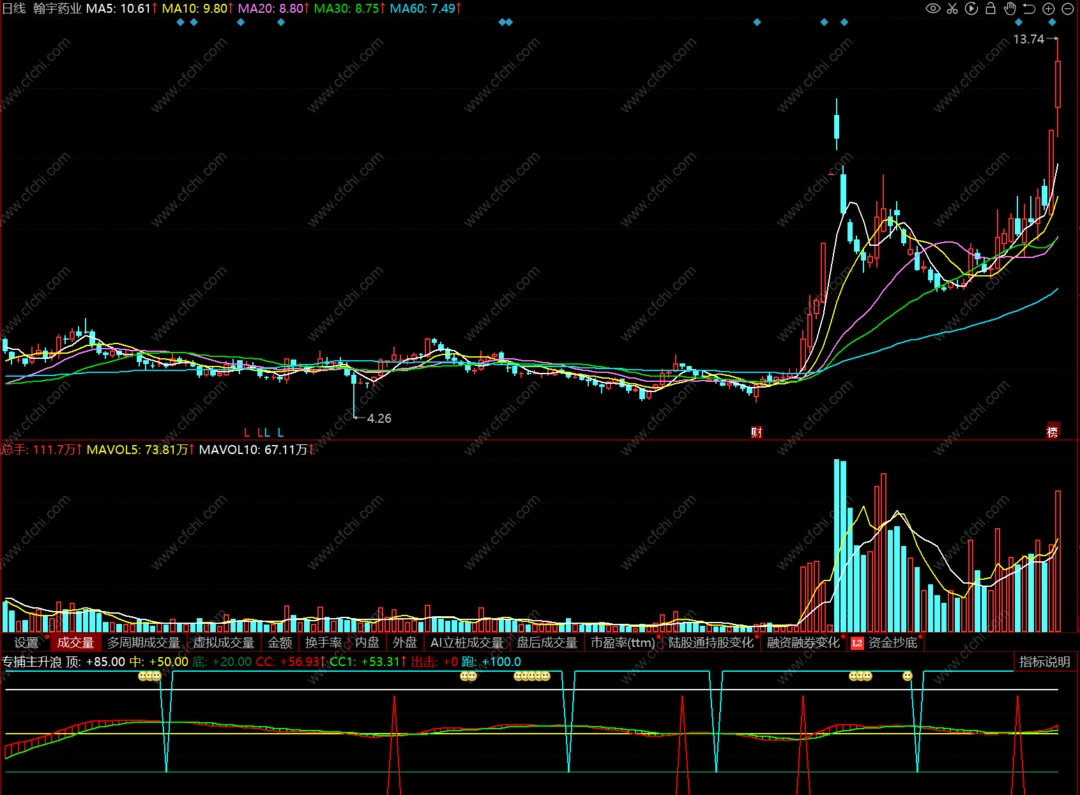Viewport: 1080px width, 795px height.
Task: Click the 指标说明 button
Action: 1045,662
